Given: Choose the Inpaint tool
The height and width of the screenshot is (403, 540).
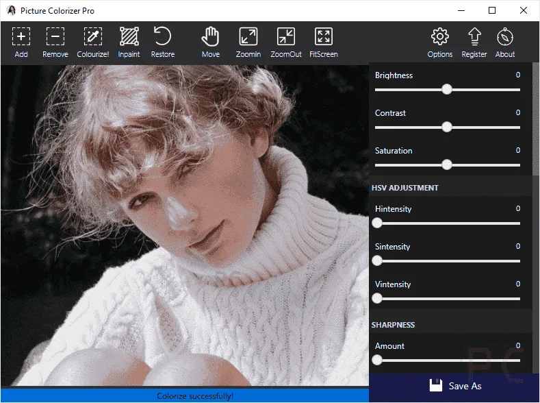Looking at the screenshot, I should [129, 42].
